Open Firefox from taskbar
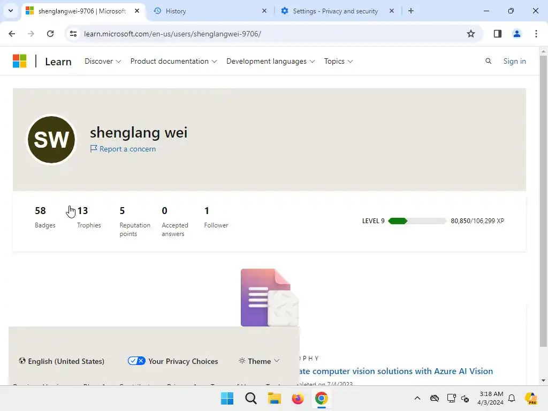 298,398
